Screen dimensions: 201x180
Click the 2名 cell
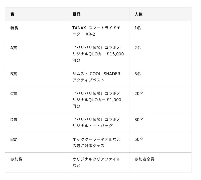pyautogui.click(x=160, y=54)
